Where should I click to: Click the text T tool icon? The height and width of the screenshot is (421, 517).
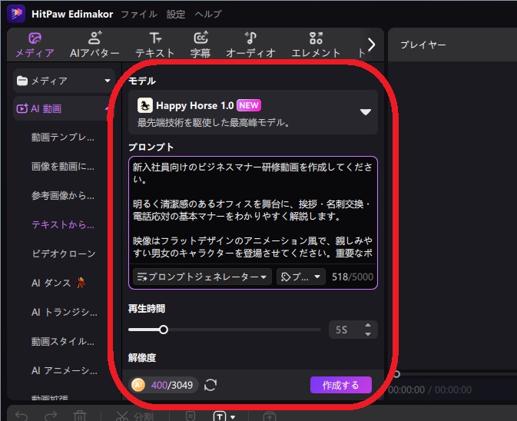[220, 416]
